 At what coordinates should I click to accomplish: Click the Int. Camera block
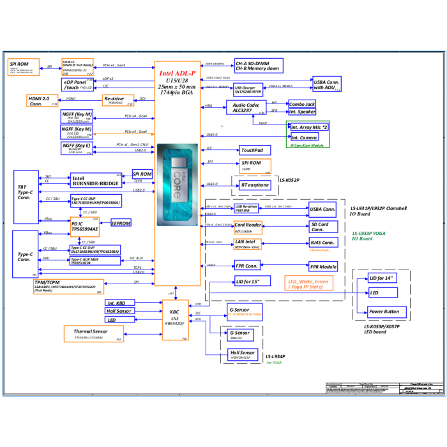click(305, 137)
